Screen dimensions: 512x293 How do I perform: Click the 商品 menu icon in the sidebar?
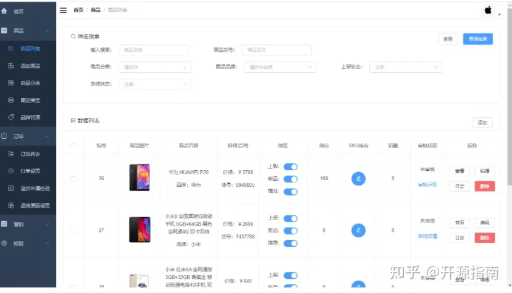pyautogui.click(x=4, y=30)
